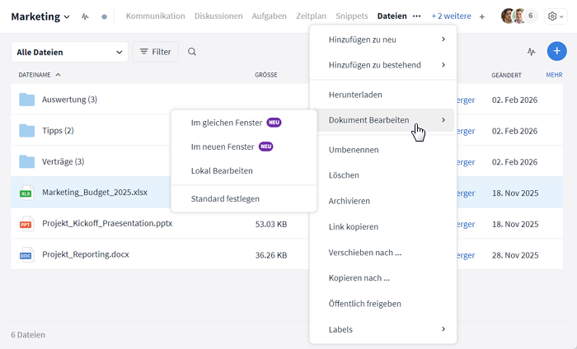The height and width of the screenshot is (349, 577).
Task: Open the search magnifier icon
Action: (x=192, y=52)
